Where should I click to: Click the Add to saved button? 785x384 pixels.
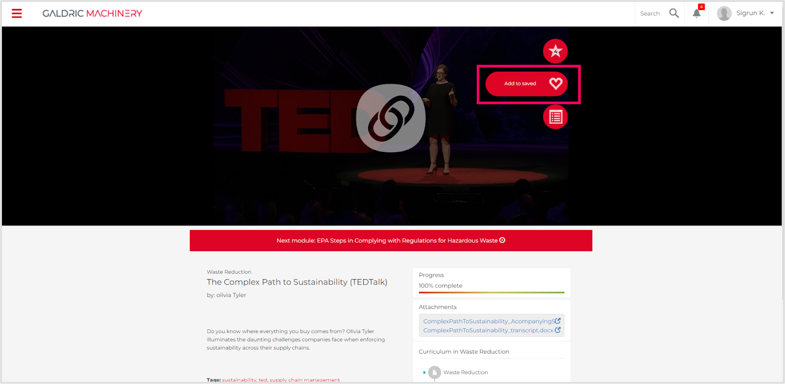pos(526,84)
